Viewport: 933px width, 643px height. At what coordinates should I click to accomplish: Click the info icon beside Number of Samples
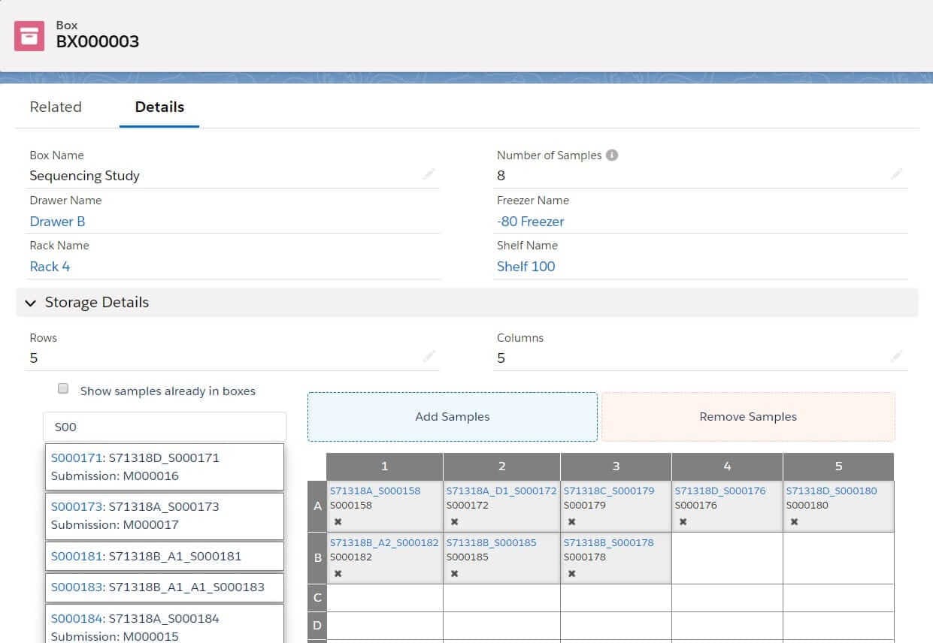pyautogui.click(x=611, y=155)
